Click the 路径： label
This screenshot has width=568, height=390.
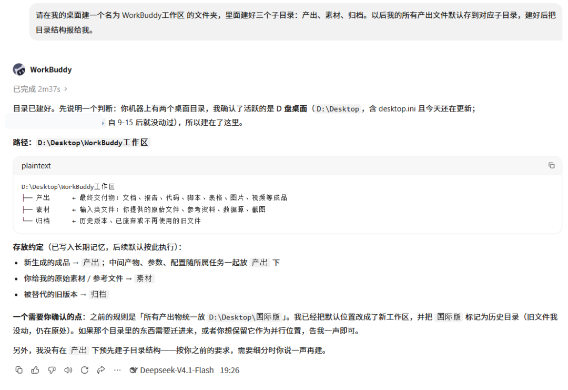click(23, 143)
